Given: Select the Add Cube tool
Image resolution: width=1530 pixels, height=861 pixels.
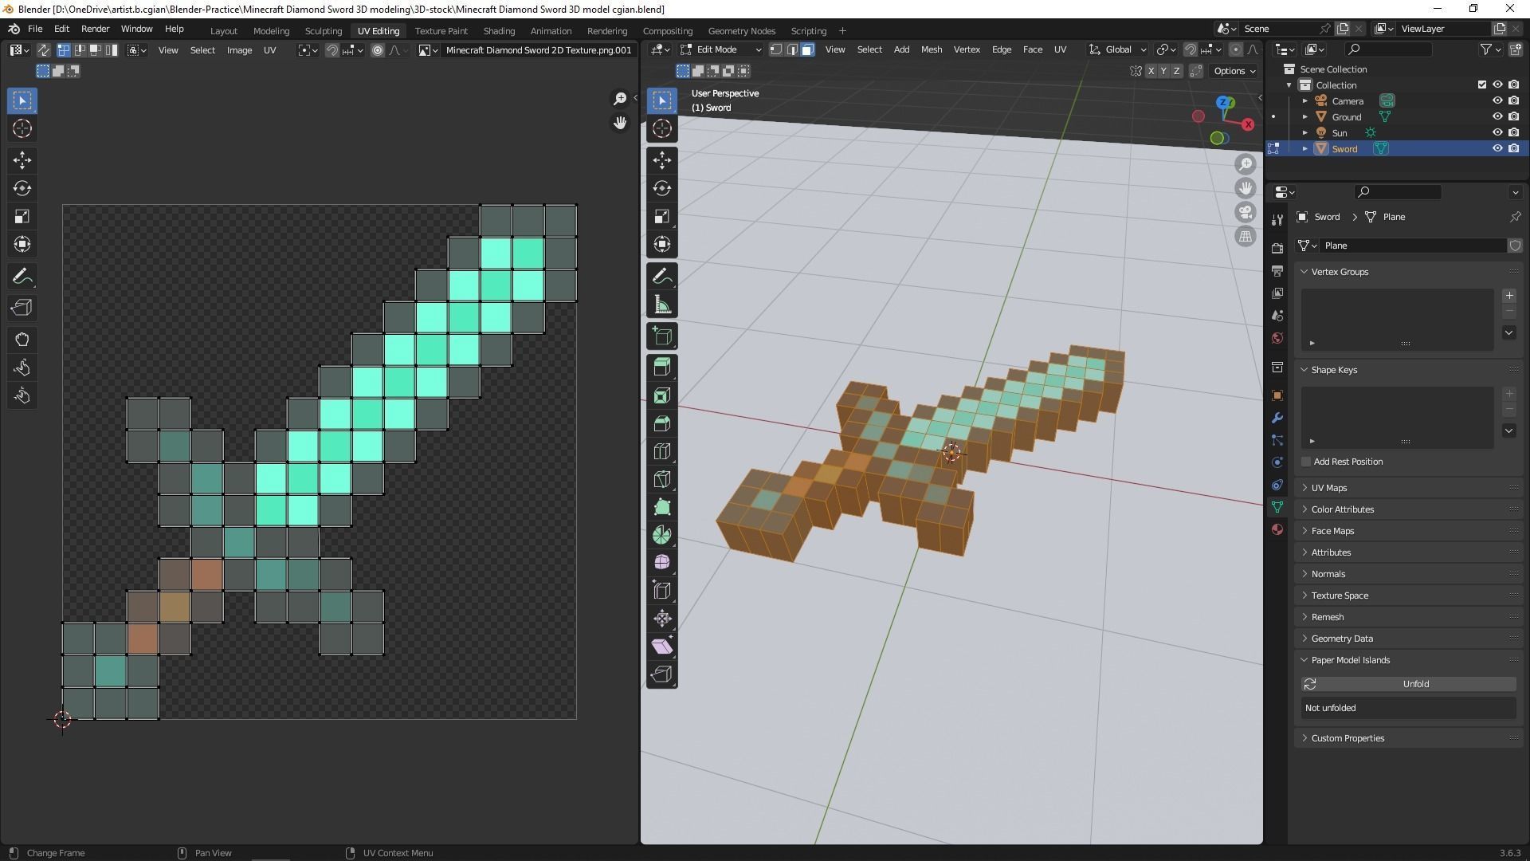Looking at the screenshot, I should pos(661,336).
